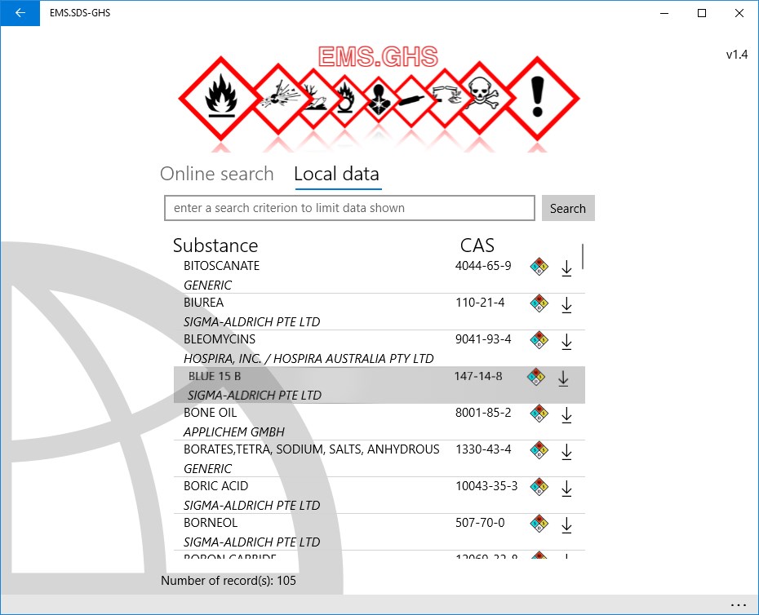This screenshot has height=615, width=759.
Task: Open hazard diamond icon for BIUREA
Action: click(539, 303)
